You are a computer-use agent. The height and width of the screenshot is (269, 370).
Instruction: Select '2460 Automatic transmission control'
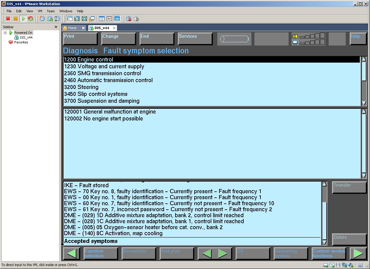click(x=212, y=80)
